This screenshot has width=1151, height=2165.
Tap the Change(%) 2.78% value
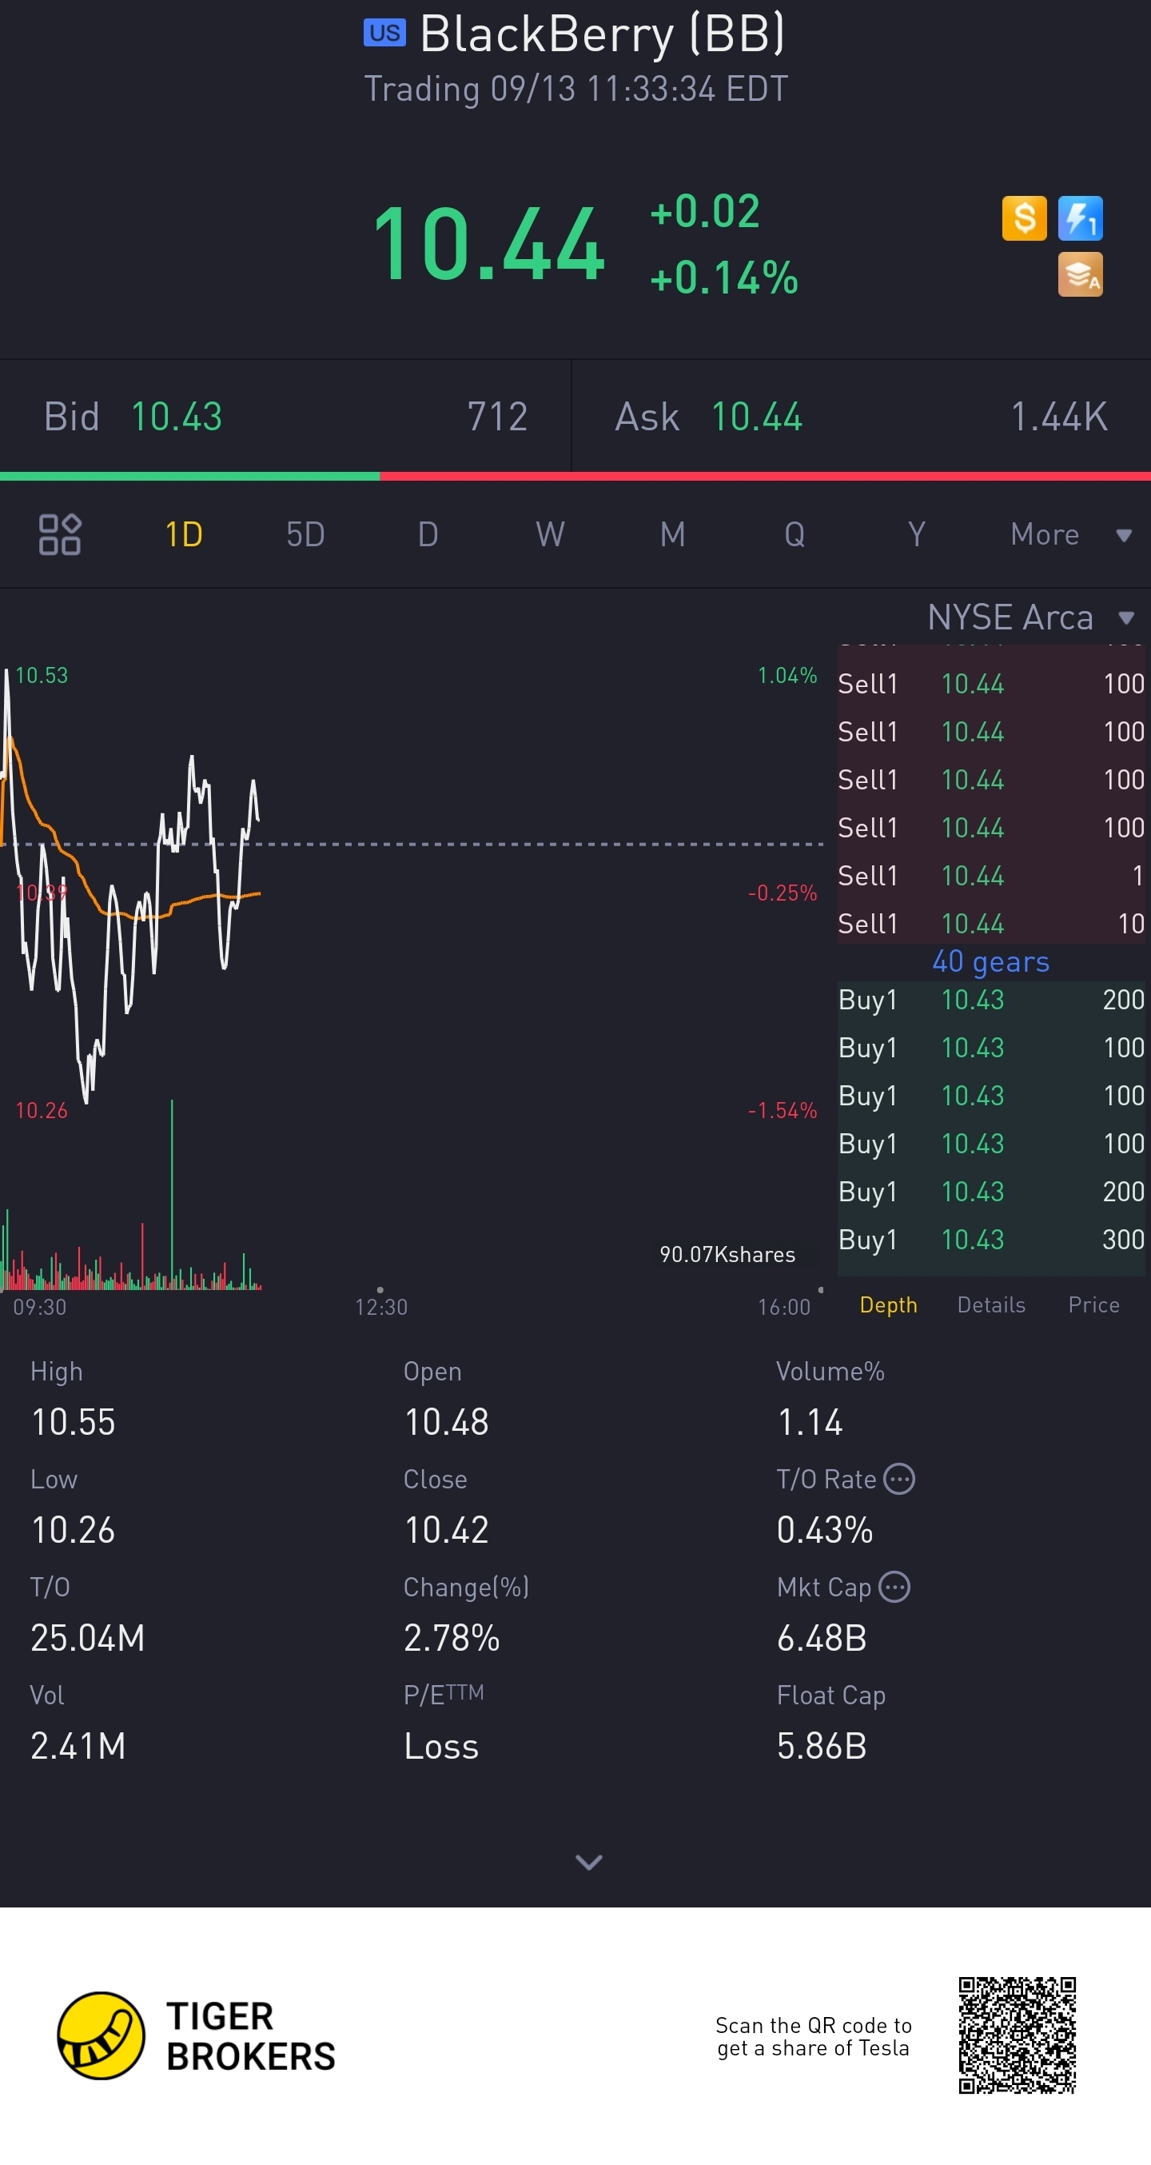click(452, 1638)
